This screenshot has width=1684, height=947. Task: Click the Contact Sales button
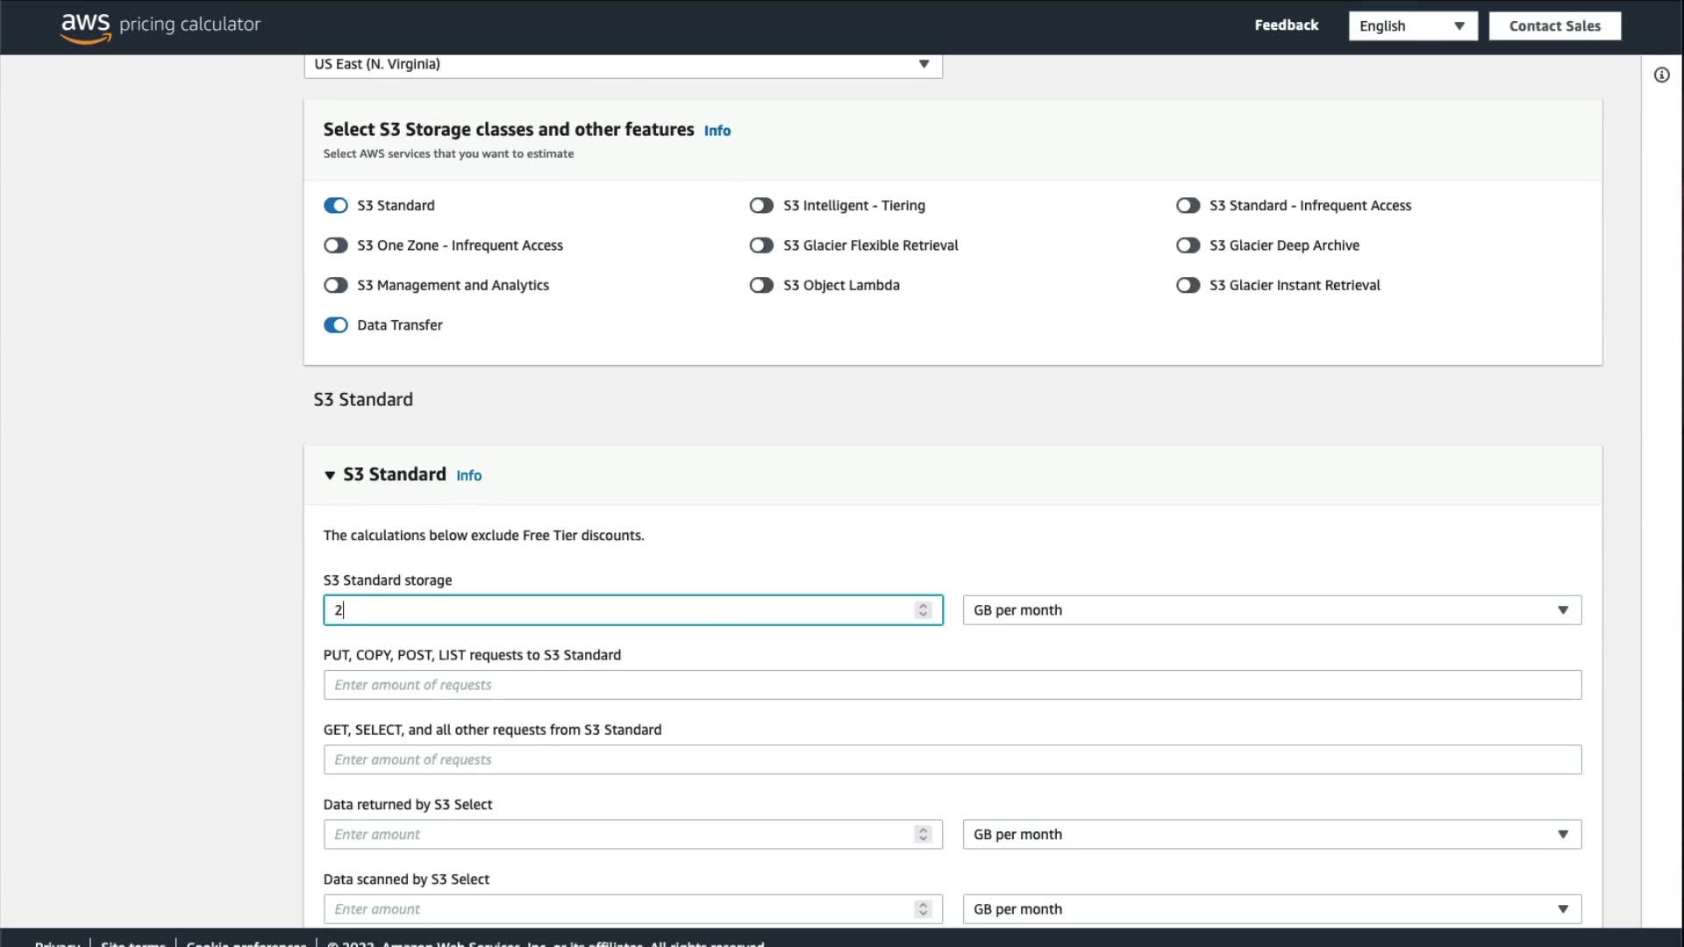1554,26
